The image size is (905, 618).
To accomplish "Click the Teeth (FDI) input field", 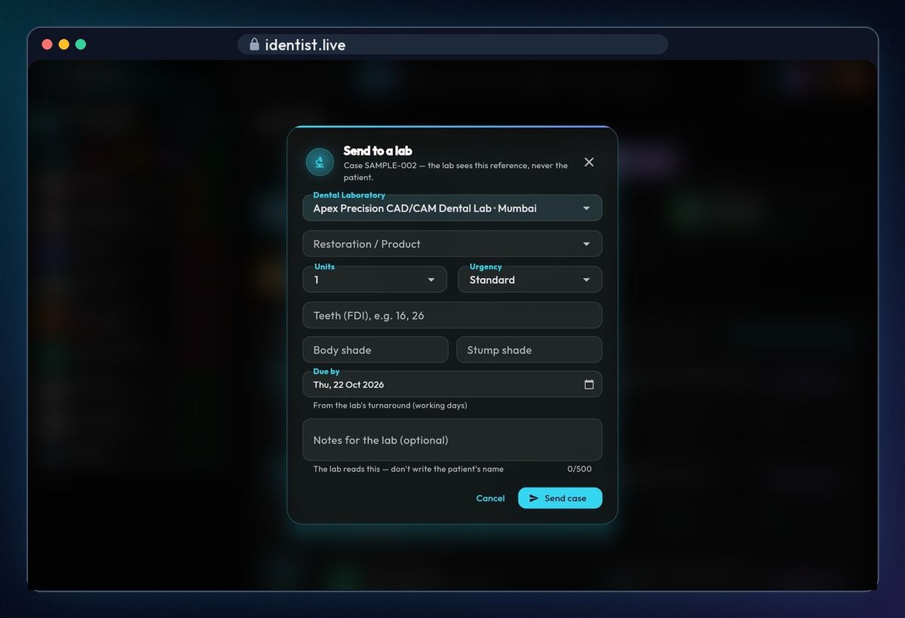I will (452, 315).
